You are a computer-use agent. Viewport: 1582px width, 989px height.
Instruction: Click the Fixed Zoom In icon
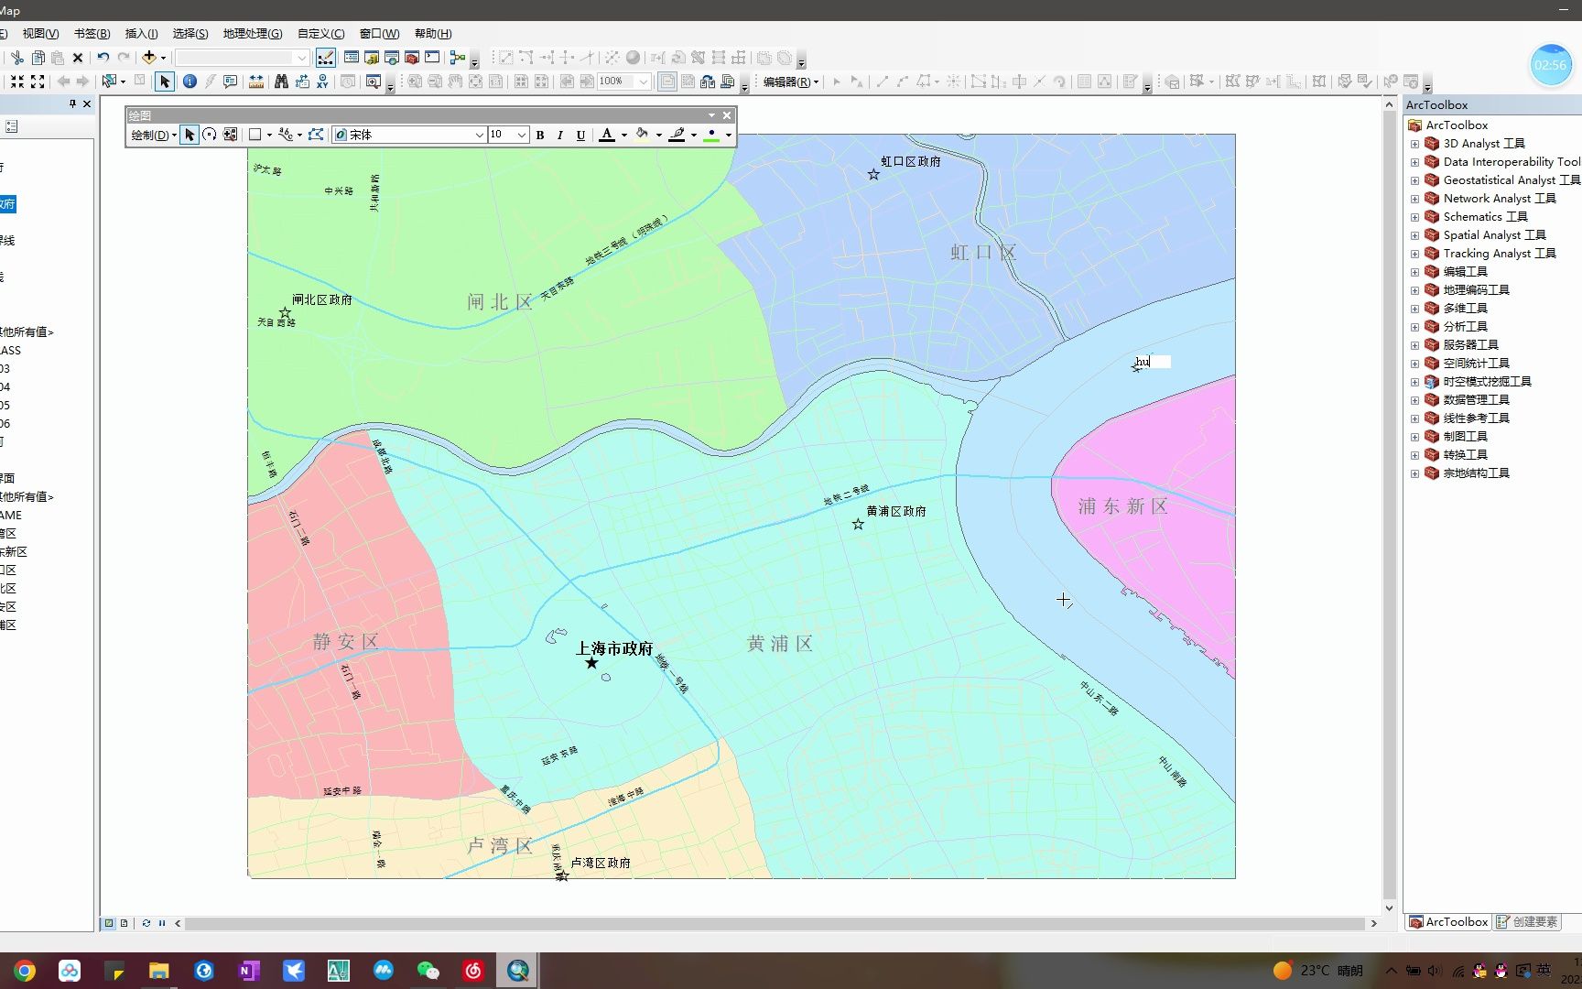[17, 82]
